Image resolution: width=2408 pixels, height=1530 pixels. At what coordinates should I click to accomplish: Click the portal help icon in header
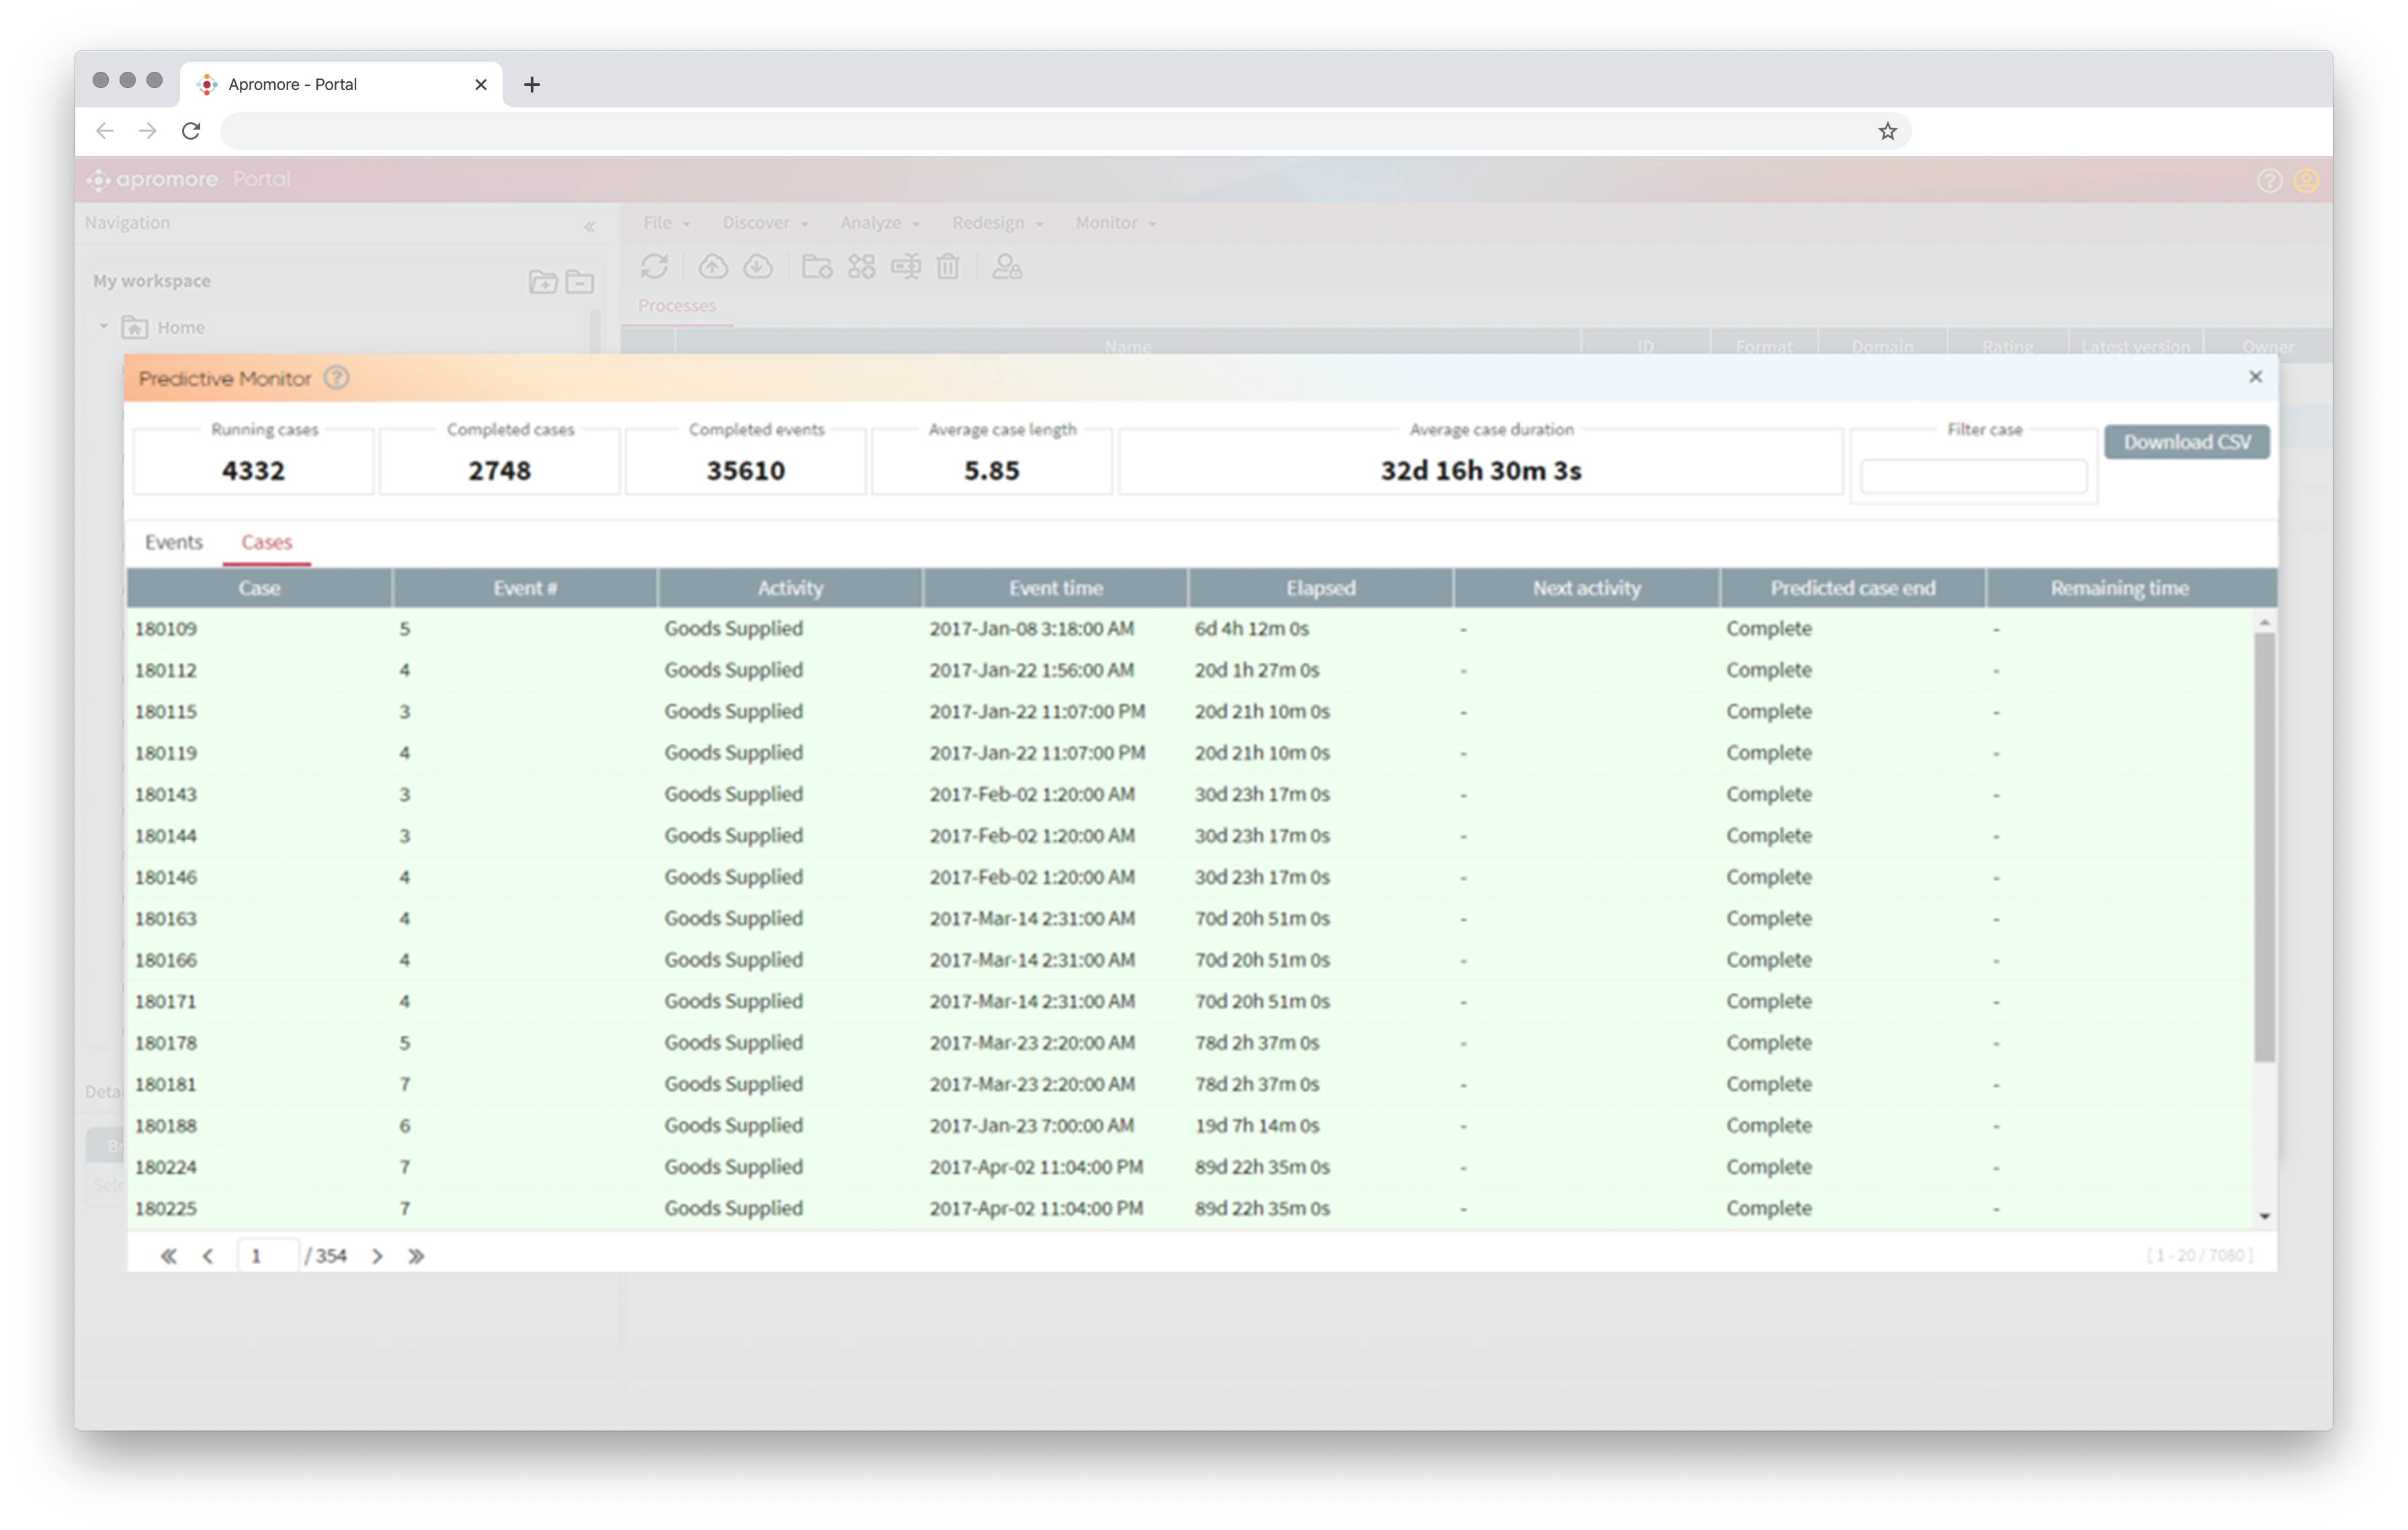coord(2269,180)
